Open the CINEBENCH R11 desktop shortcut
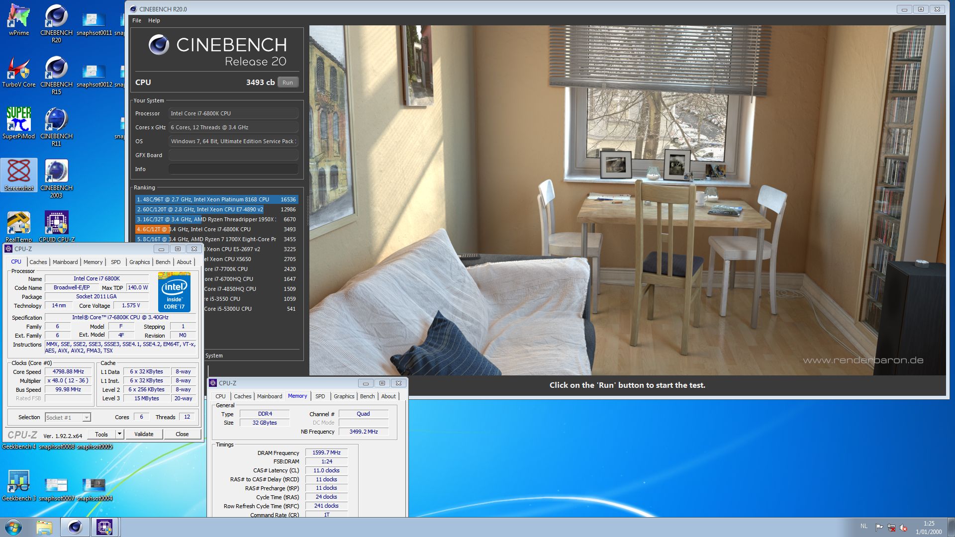 coord(56,126)
